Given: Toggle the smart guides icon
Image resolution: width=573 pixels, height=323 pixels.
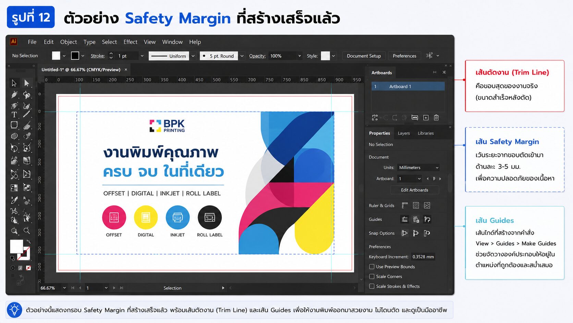Looking at the screenshot, I should (x=427, y=219).
